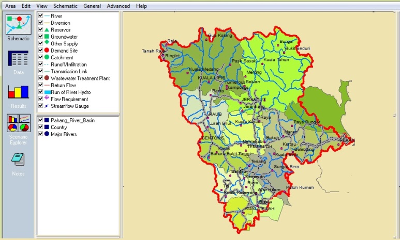Open the Area menu
Image resolution: width=400 pixels, height=240 pixels.
point(10,6)
